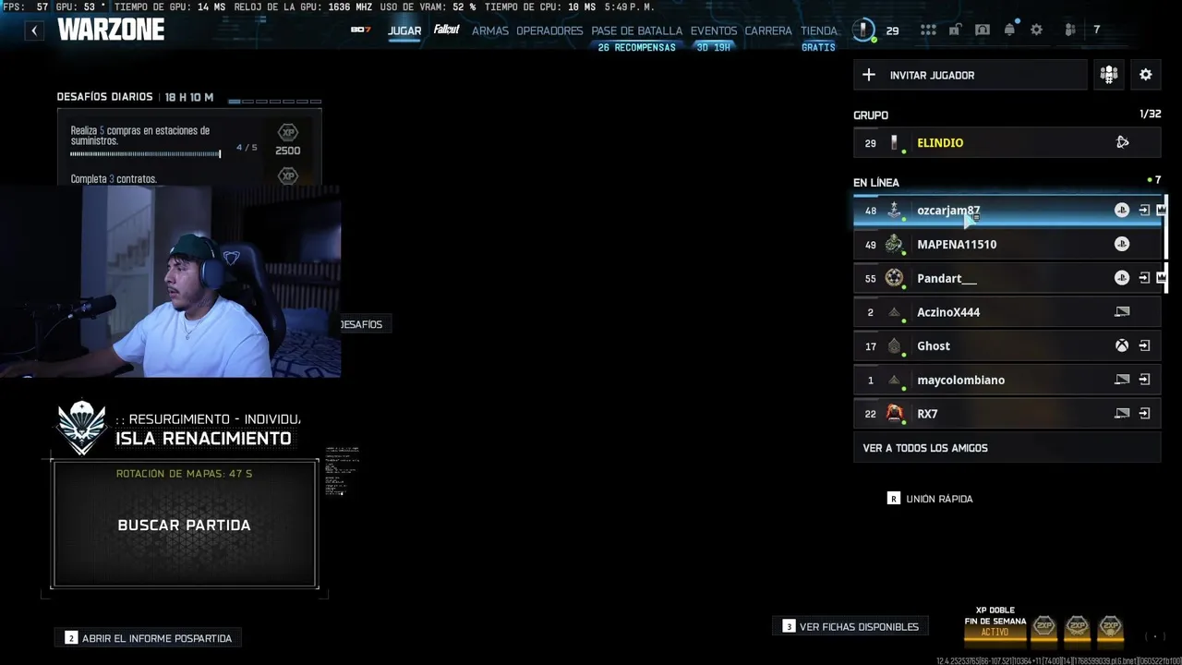The width and height of the screenshot is (1182, 665).
Task: Click the RX7 player emblem
Action: coord(894,413)
